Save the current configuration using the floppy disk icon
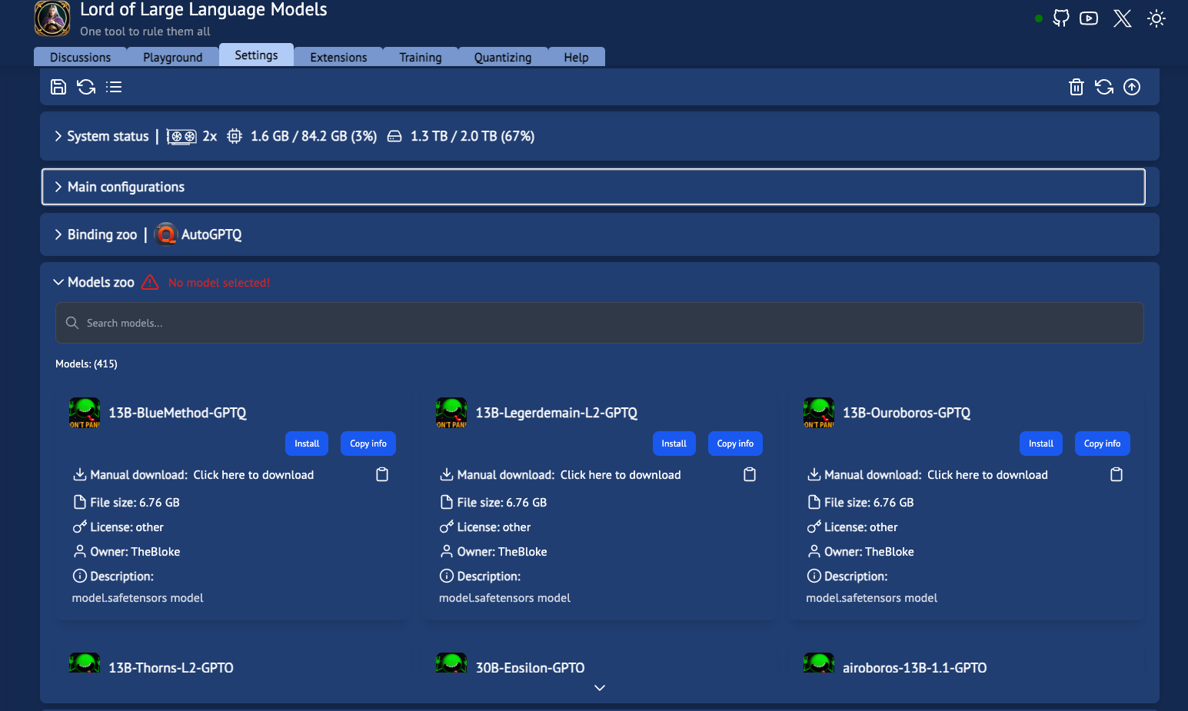The image size is (1188, 711). point(58,87)
